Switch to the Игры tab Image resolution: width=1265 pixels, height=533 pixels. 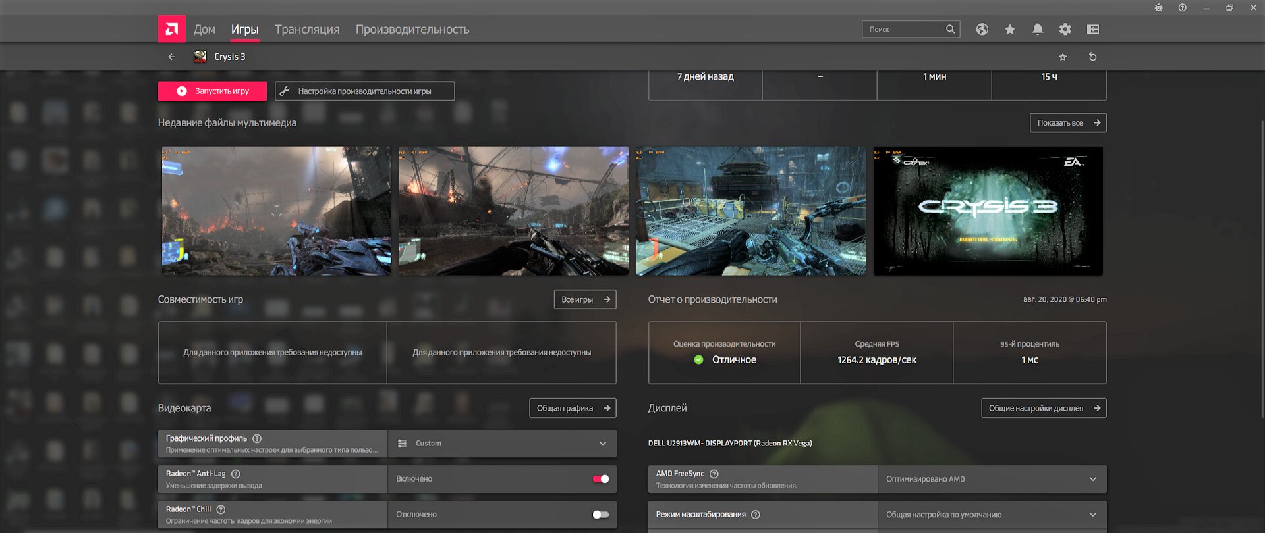(244, 29)
